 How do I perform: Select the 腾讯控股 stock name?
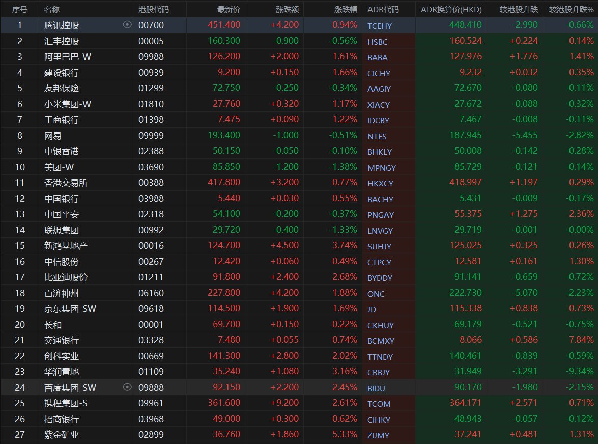(62, 25)
